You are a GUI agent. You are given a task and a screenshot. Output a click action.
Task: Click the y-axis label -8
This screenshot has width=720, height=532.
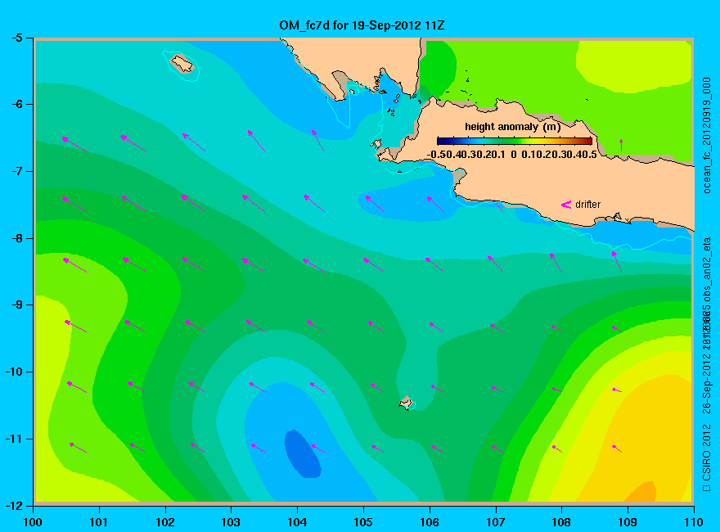coord(17,238)
